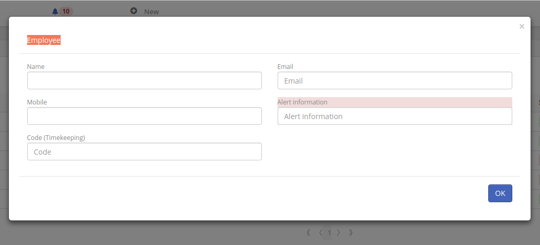The height and width of the screenshot is (245, 540).
Task: Go to next page with right chevron
Action: [339, 232]
